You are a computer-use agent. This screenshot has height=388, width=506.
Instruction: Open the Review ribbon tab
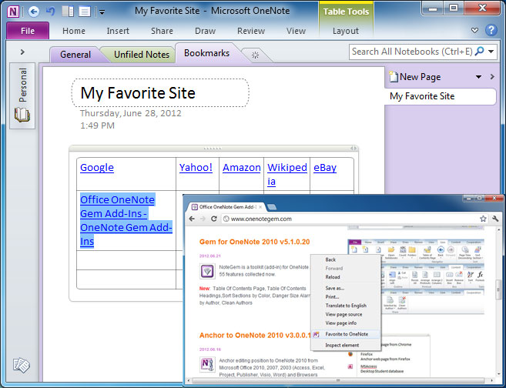(251, 31)
